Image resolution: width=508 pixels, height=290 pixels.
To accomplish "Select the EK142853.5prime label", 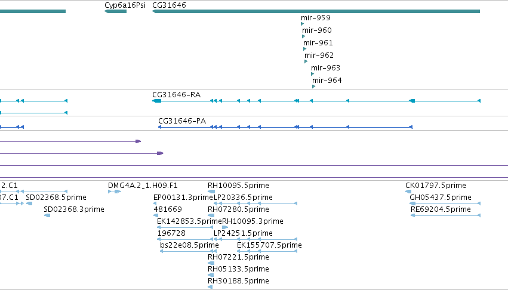I will point(189,221).
